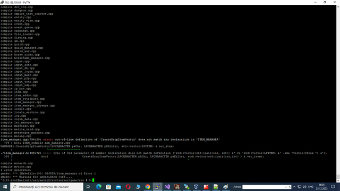This screenshot has width=340, height=191.
Task: Click the vertical scrollbar thumb
Action: pyautogui.click(x=338, y=177)
